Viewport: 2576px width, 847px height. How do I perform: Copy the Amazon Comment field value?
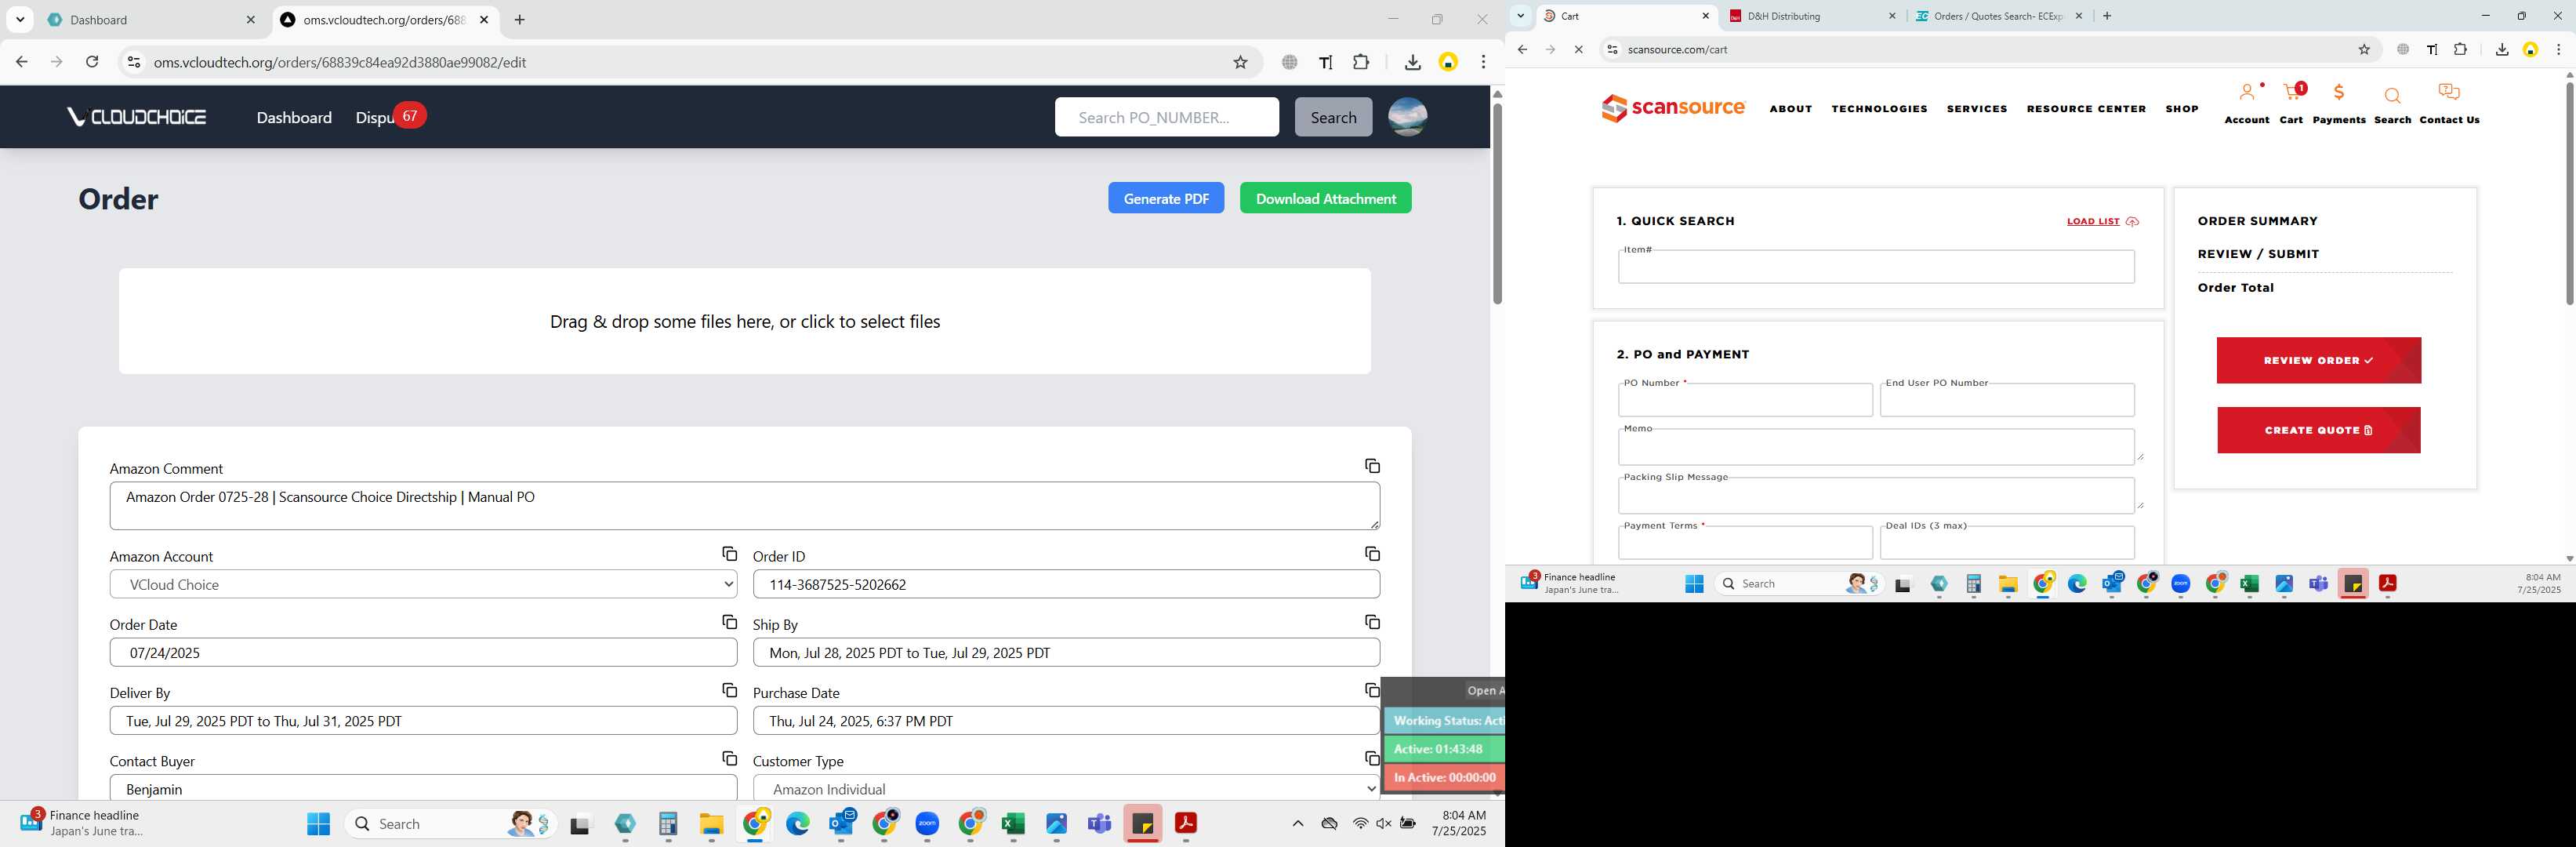tap(1372, 466)
